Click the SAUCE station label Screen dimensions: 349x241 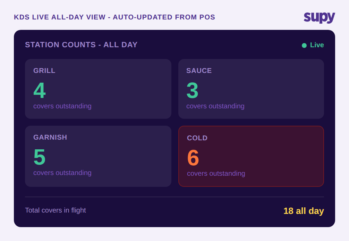coord(199,70)
